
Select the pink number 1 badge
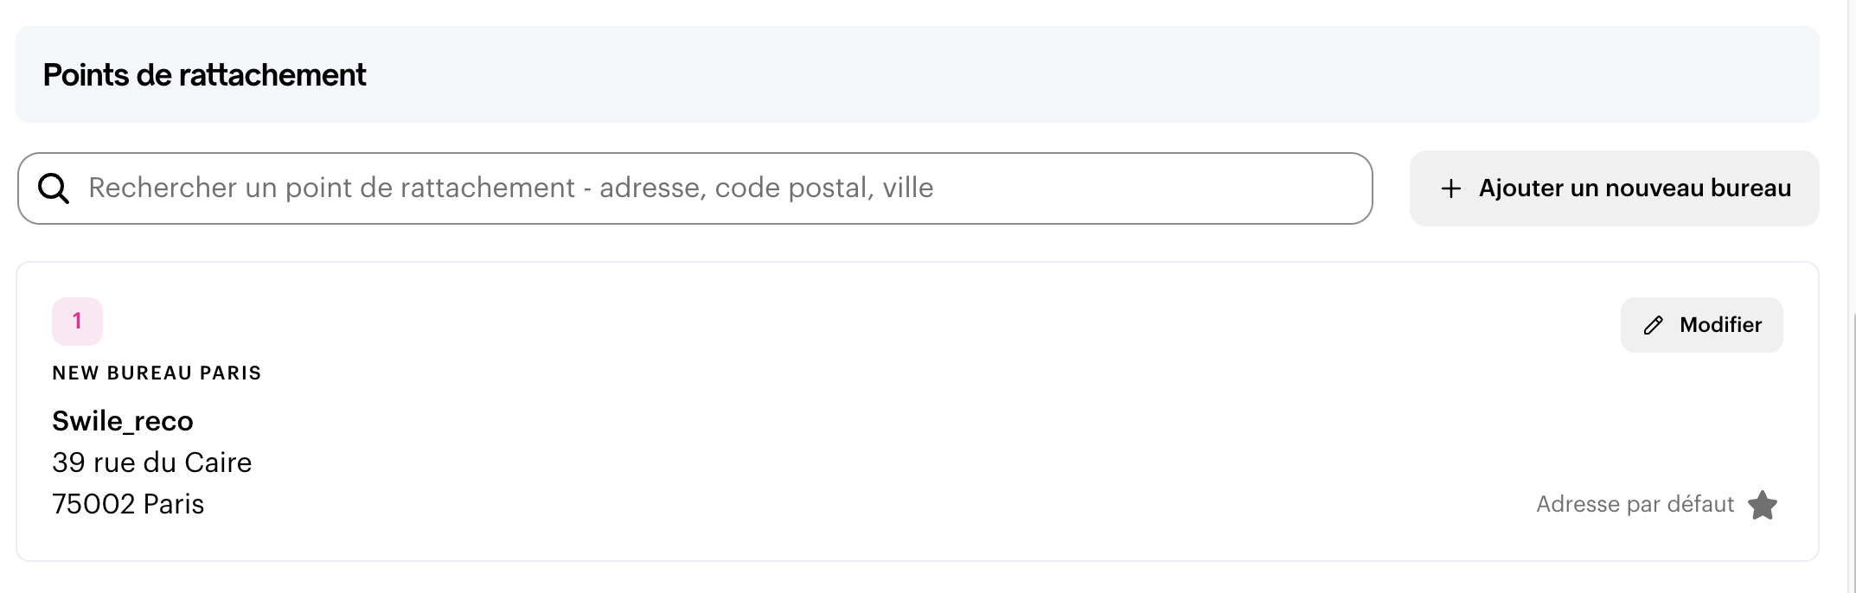pyautogui.click(x=77, y=322)
